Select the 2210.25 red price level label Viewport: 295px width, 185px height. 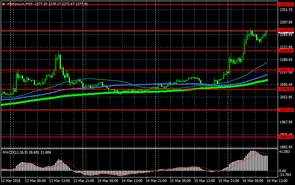[x=286, y=50]
